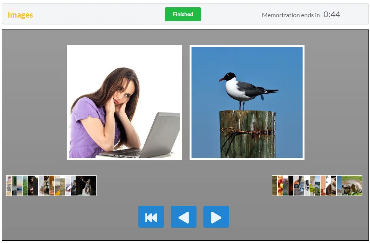Select the seagull on wooden post picture
The image size is (370, 243).
point(247,103)
